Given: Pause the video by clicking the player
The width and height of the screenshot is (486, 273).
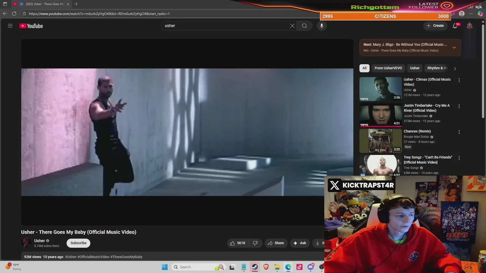Looking at the screenshot, I should click(187, 132).
